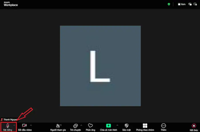Click green Chia sẻ màn hình share icon
This screenshot has height=132, width=200.
click(x=108, y=125)
